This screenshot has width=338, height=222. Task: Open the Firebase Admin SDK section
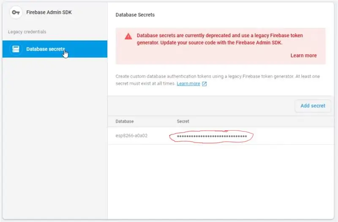point(49,12)
